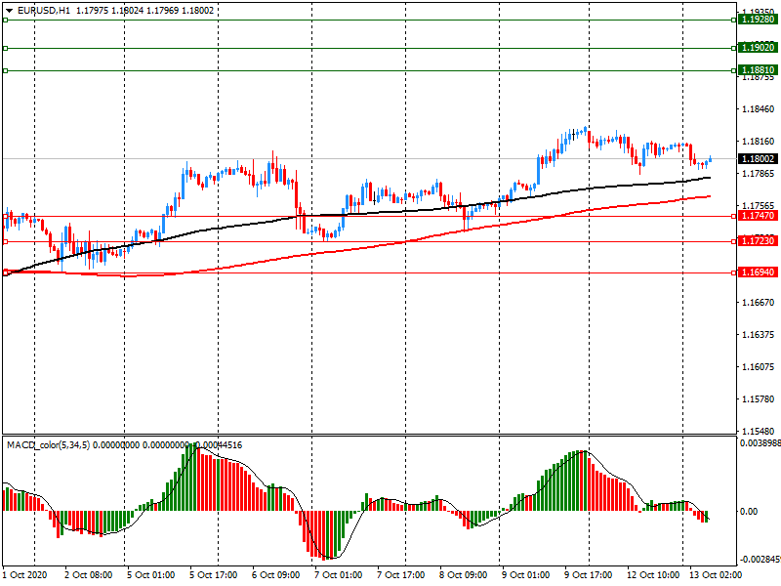Click the 1.19280 green price level label
Screen dimensions: 781x586
click(757, 20)
